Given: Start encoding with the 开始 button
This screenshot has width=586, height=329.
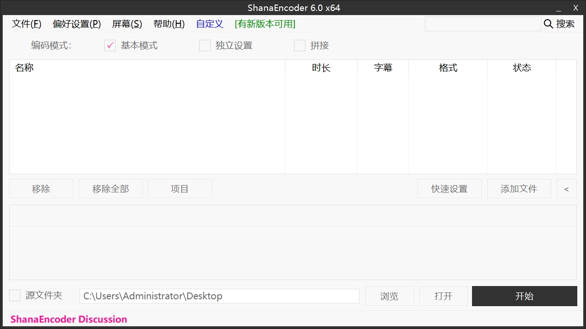Looking at the screenshot, I should coord(525,296).
